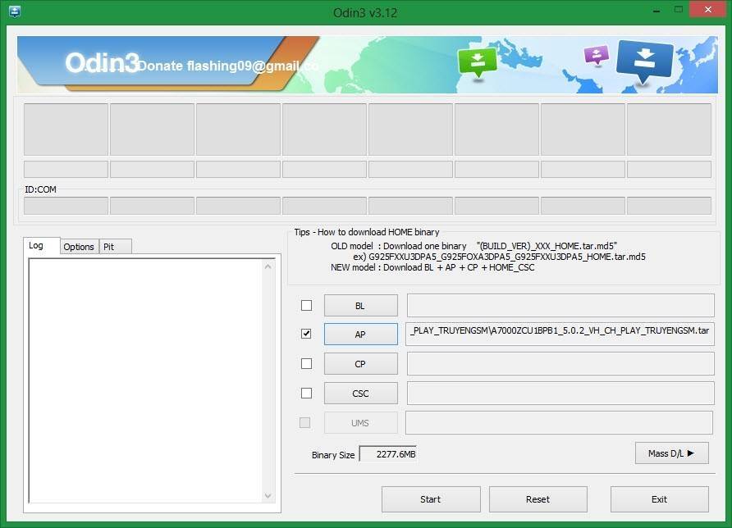Enable the CP checkbox
Viewport: 732px width, 528px height.
pyautogui.click(x=306, y=363)
